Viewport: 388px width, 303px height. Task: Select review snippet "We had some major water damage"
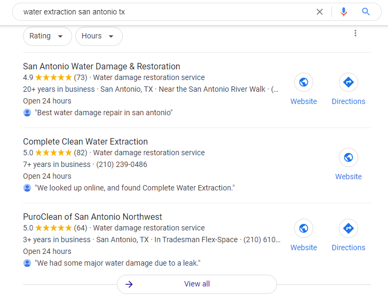pyautogui.click(x=117, y=263)
